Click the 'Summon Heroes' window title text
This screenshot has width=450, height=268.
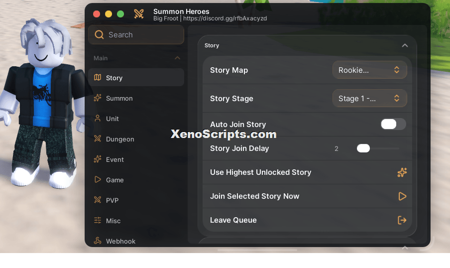coord(181,11)
